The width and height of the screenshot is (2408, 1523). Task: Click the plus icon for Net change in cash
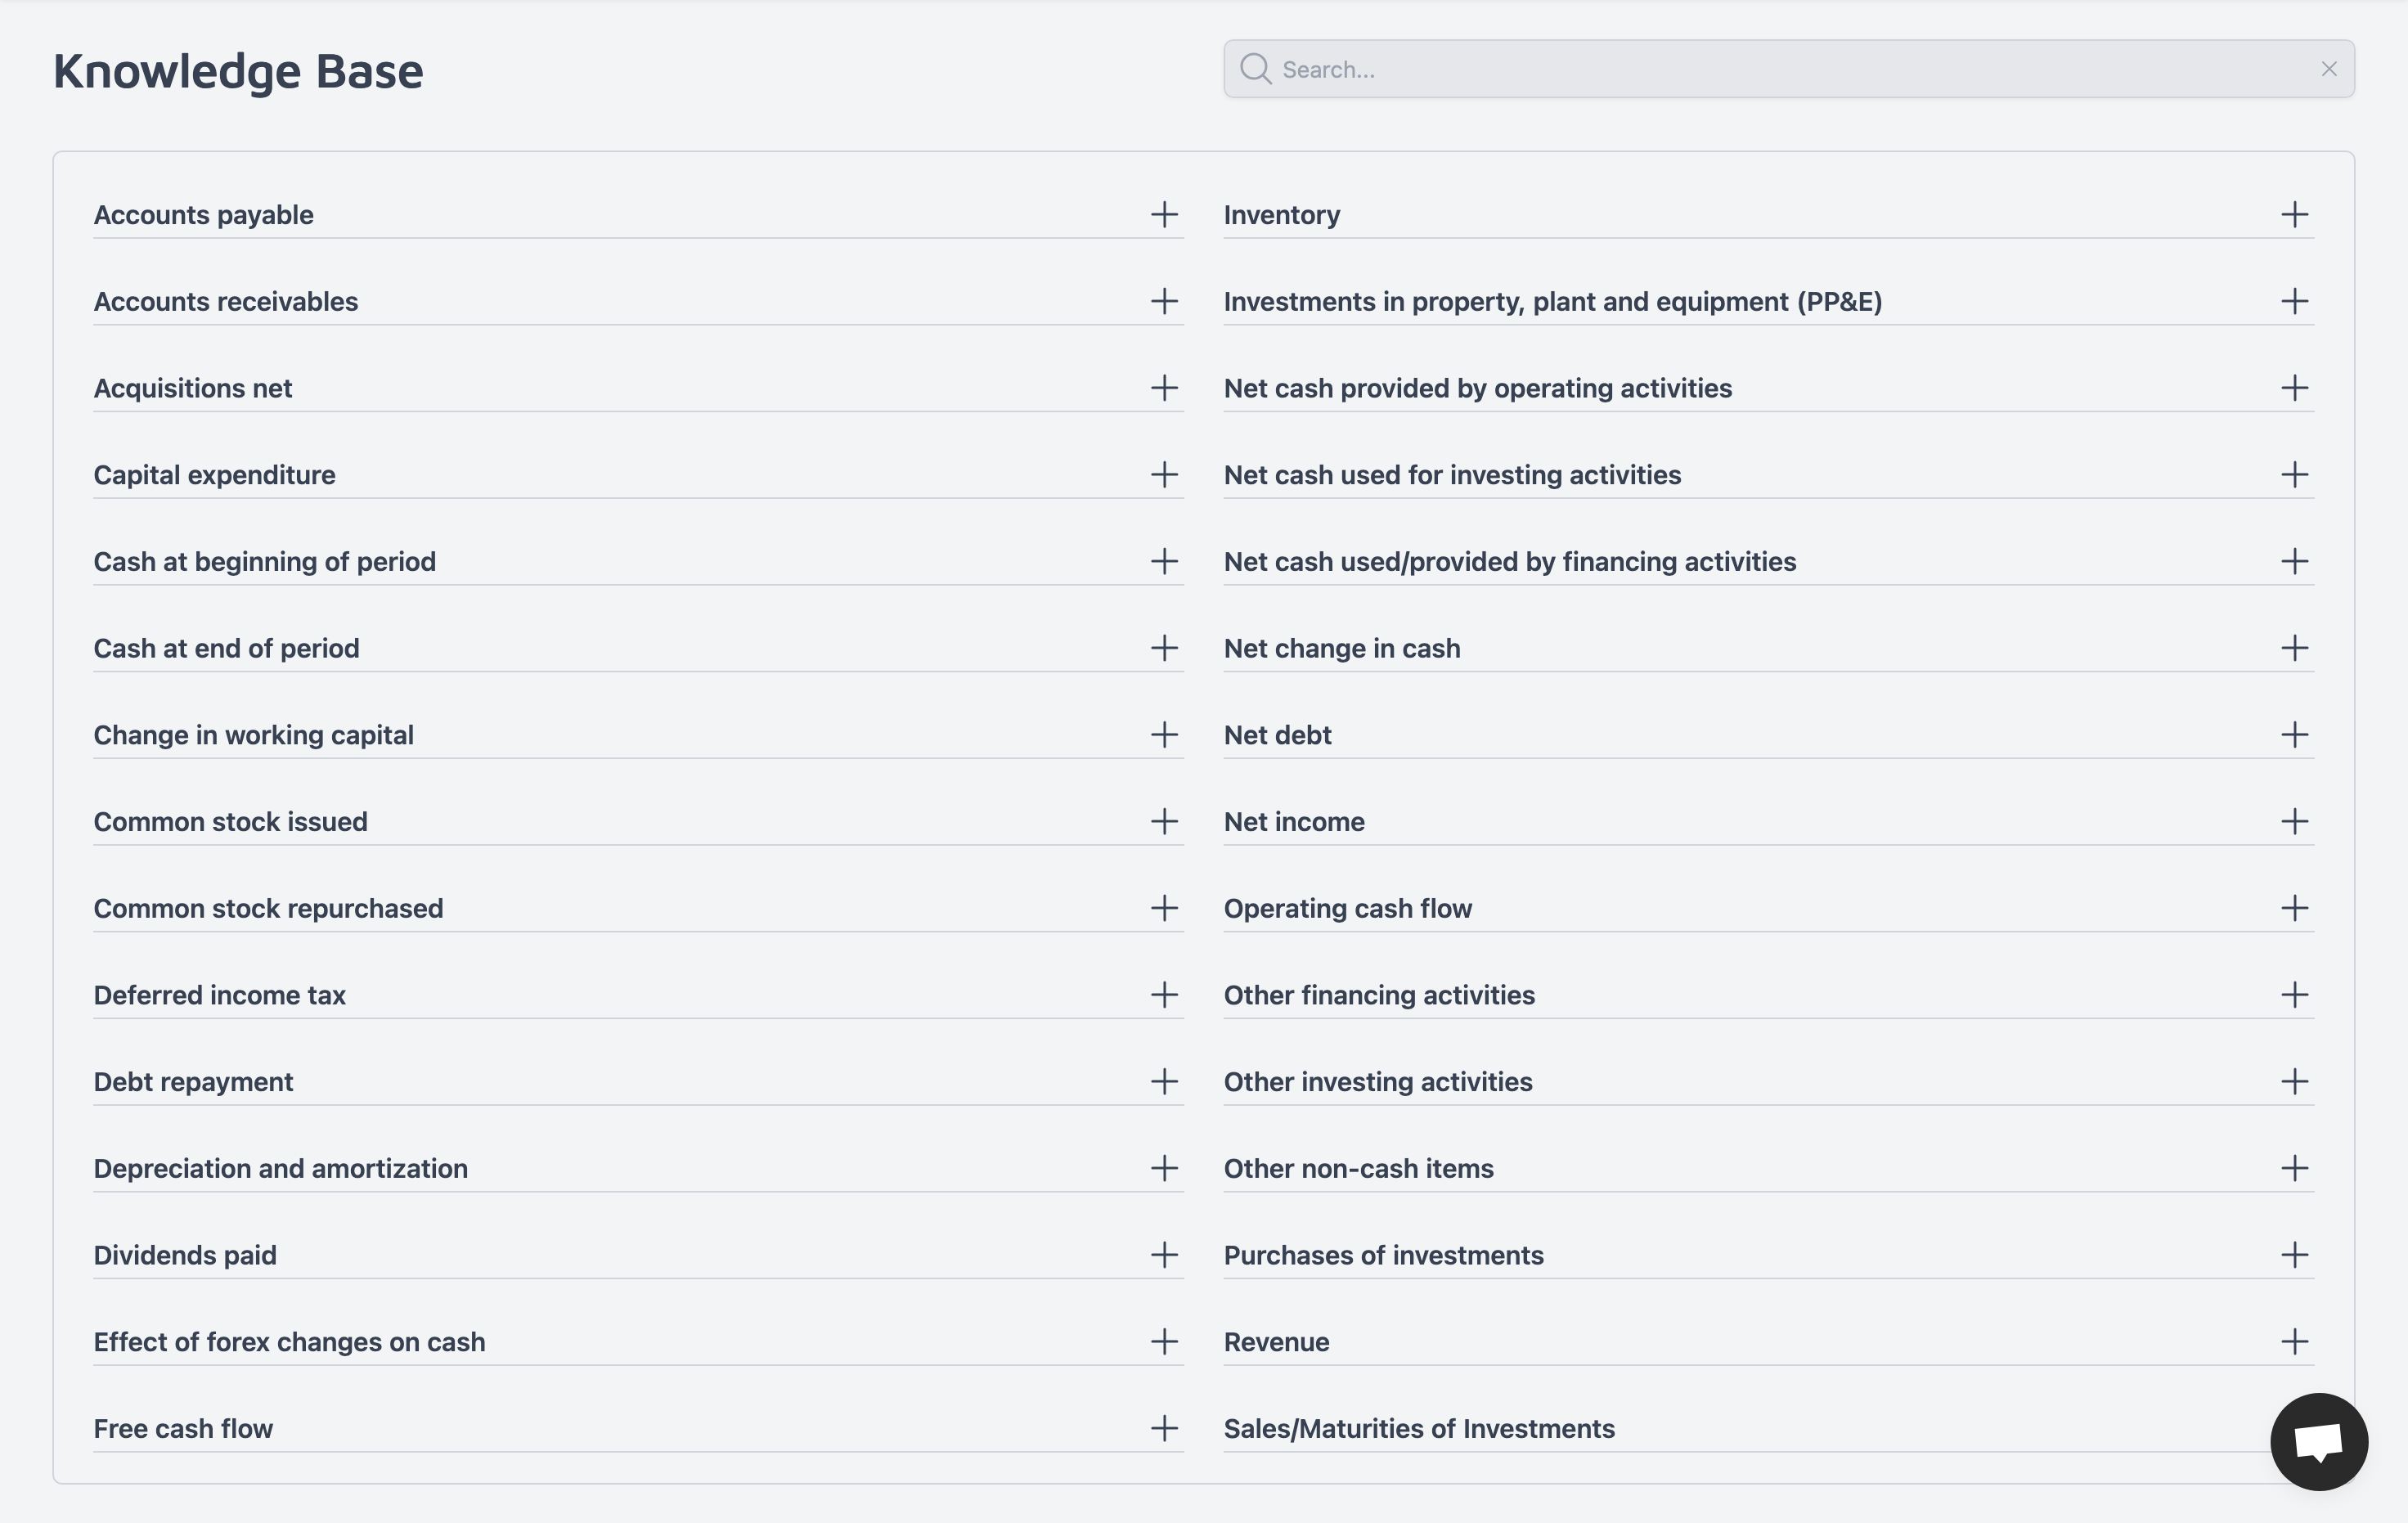click(x=2295, y=648)
